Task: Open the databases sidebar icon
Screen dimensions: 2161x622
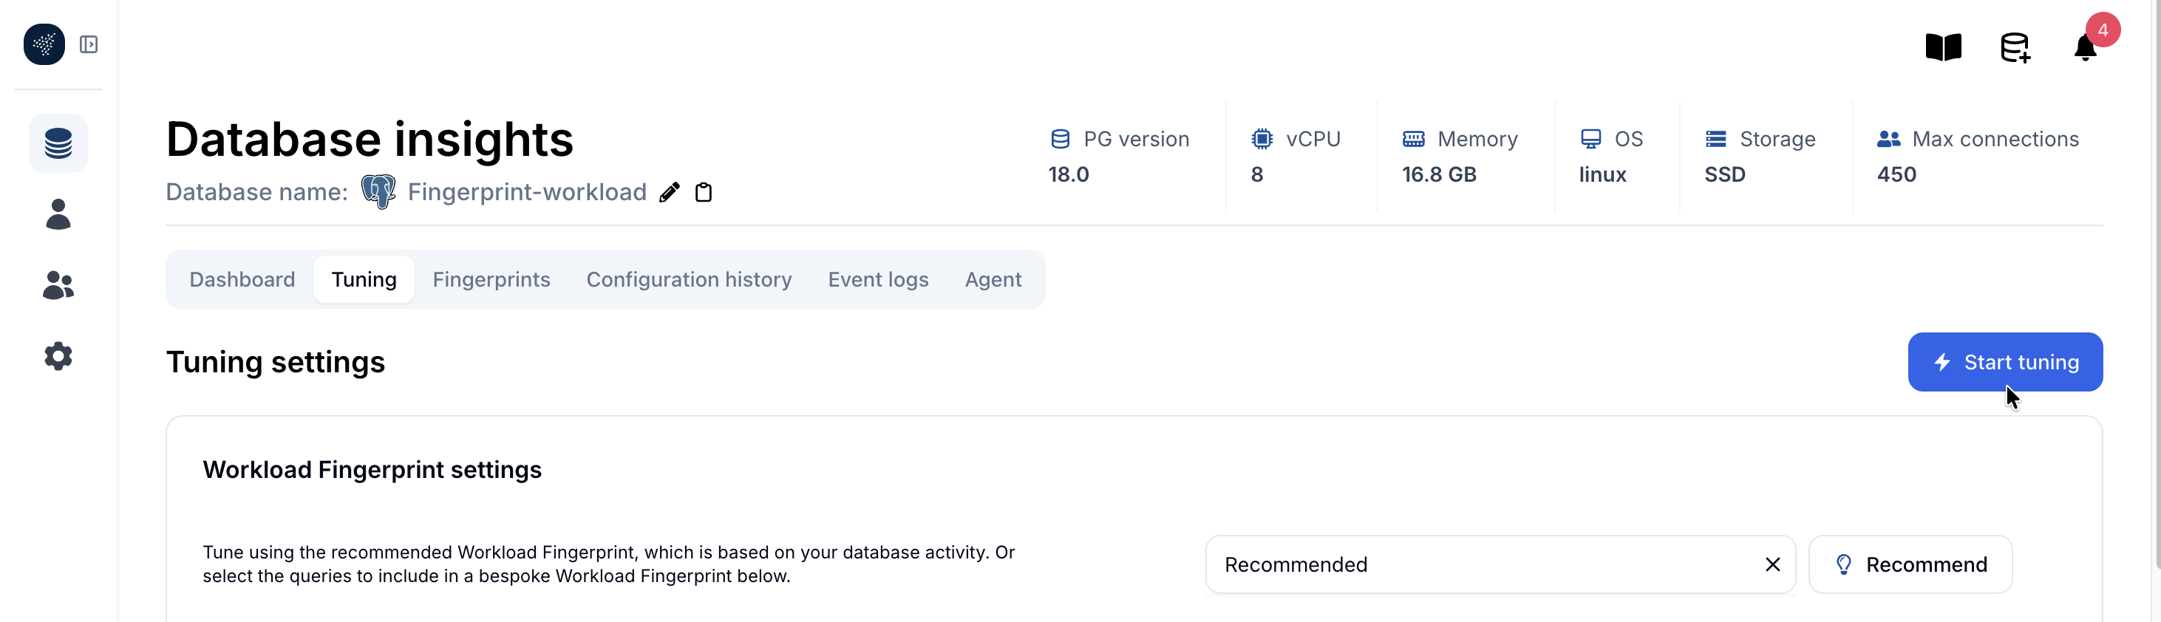Action: pyautogui.click(x=58, y=143)
